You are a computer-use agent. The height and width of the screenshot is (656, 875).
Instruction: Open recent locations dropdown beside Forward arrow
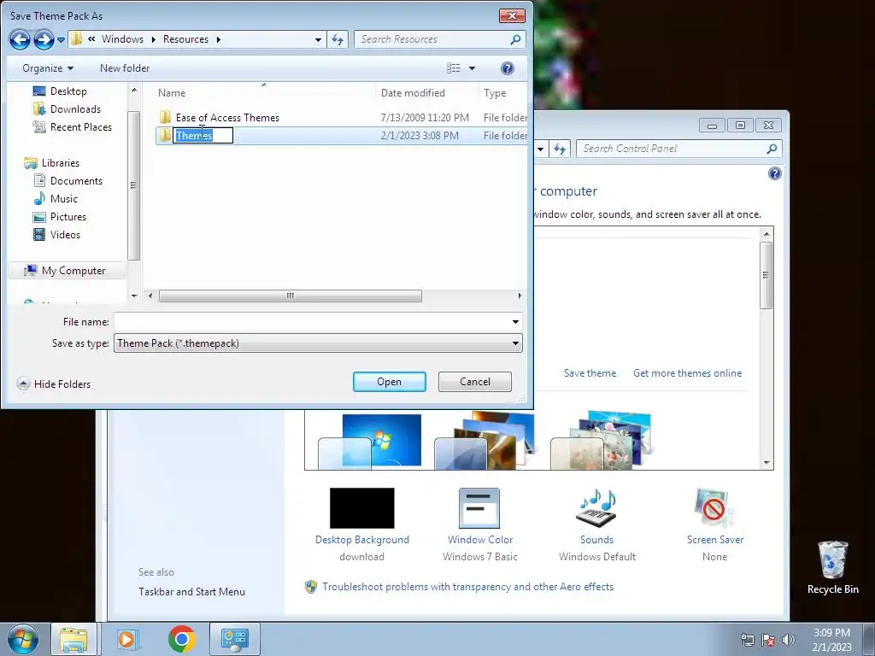(x=61, y=40)
